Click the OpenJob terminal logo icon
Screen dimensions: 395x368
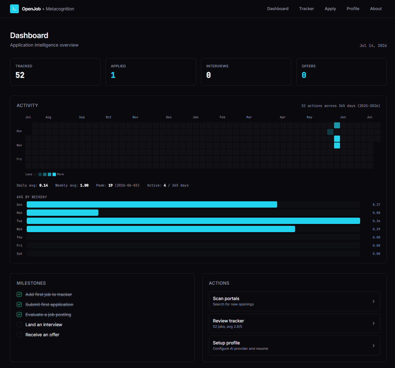click(14, 9)
